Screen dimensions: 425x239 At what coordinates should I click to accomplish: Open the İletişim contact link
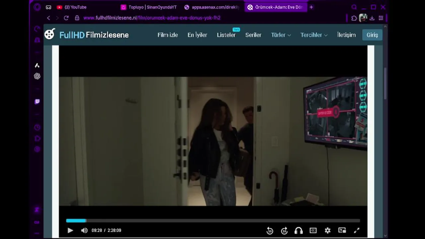pyautogui.click(x=346, y=35)
